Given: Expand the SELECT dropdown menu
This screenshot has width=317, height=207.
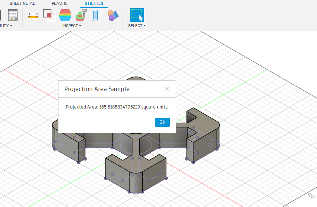Looking at the screenshot, I should point(137,26).
